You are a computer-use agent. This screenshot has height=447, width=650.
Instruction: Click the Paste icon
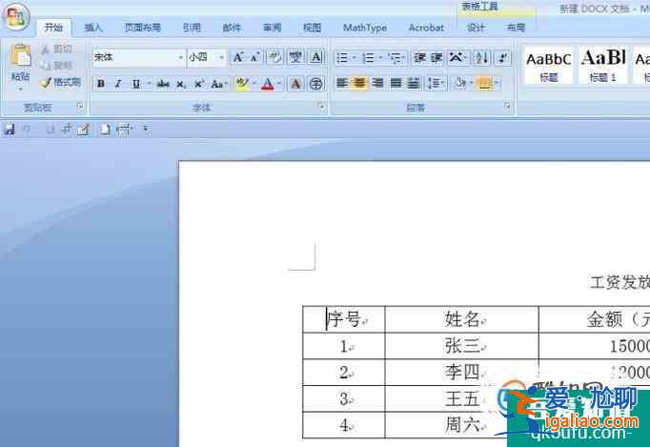pos(21,55)
